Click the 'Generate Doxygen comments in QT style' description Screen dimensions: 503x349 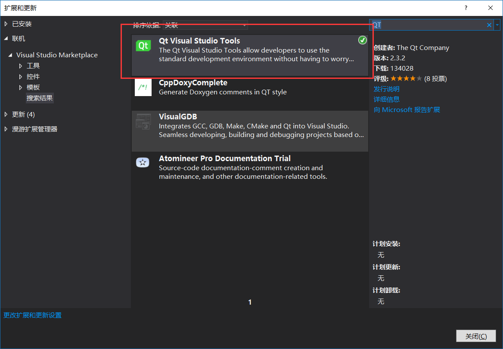click(223, 92)
